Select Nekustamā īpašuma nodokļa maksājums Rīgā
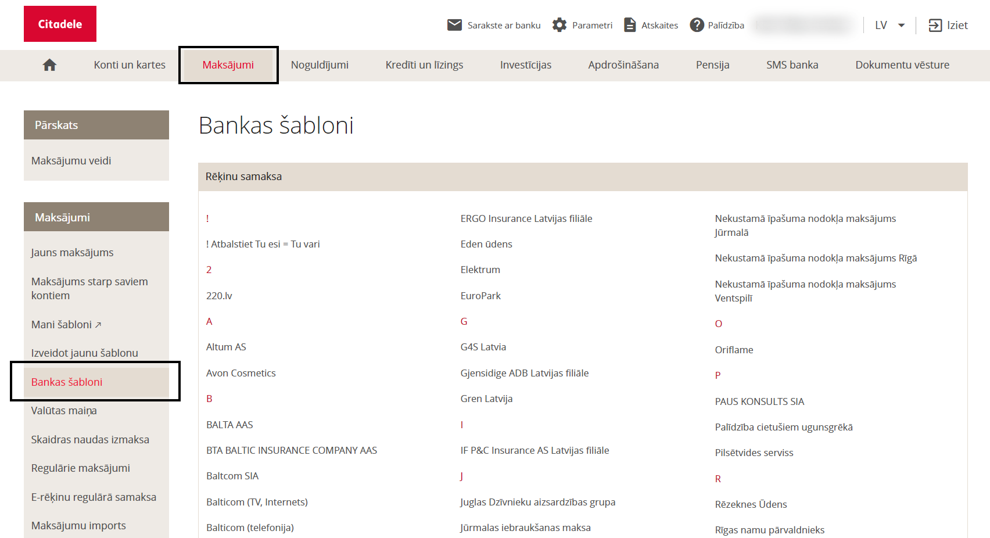This screenshot has width=990, height=538. pos(816,259)
